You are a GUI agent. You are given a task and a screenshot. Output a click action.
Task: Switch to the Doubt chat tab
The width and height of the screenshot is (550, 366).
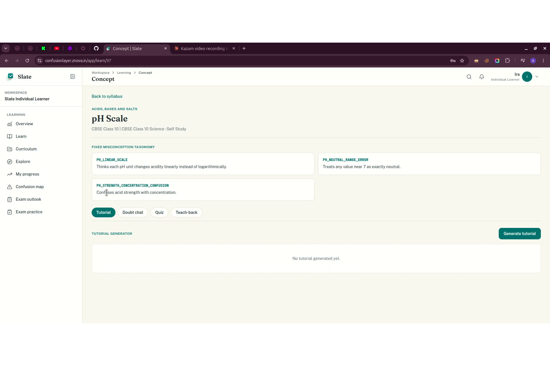[133, 212]
